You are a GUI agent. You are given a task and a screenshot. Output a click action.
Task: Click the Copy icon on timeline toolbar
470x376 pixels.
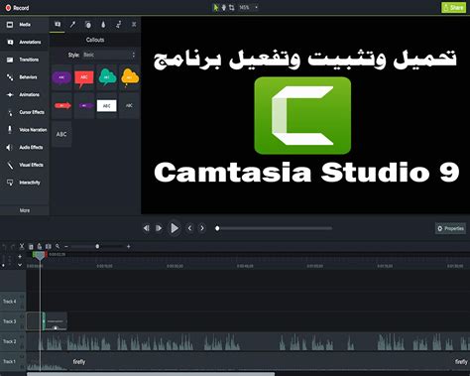pos(31,246)
